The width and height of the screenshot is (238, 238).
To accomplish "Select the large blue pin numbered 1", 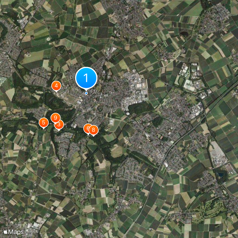I will 86,78.
